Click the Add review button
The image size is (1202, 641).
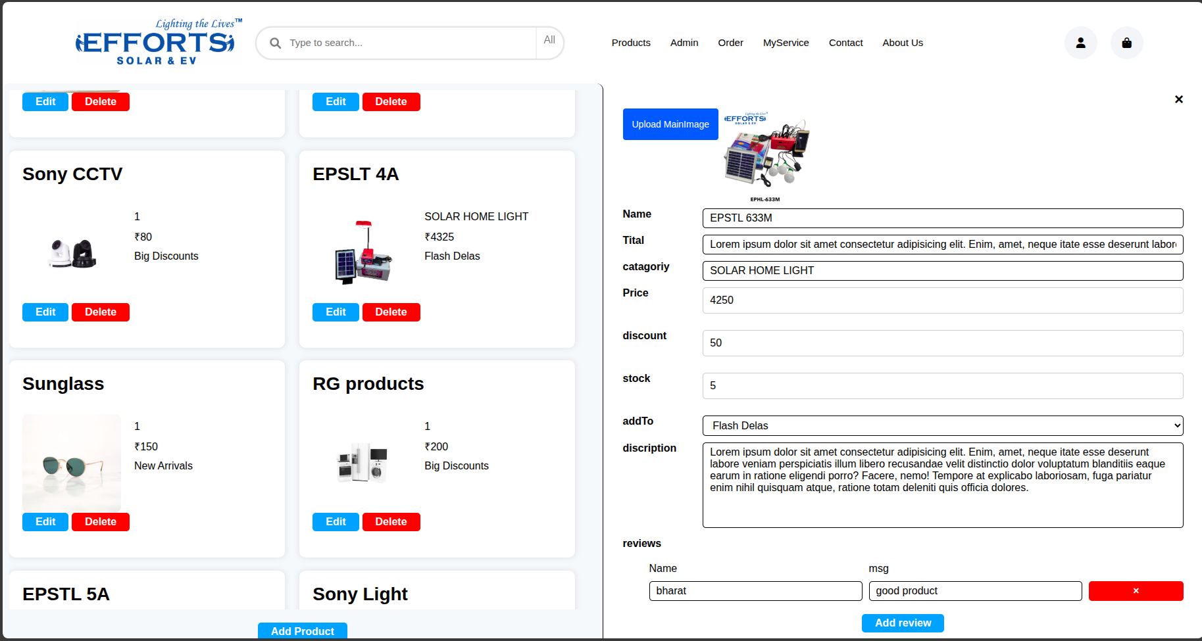[x=902, y=623]
